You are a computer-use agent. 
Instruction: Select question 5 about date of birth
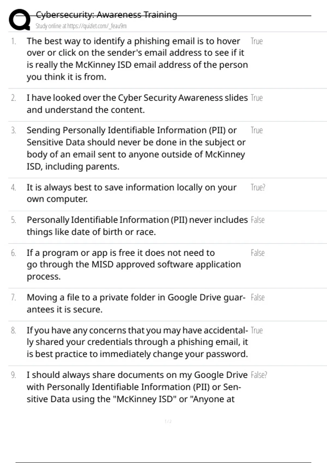click(x=137, y=226)
